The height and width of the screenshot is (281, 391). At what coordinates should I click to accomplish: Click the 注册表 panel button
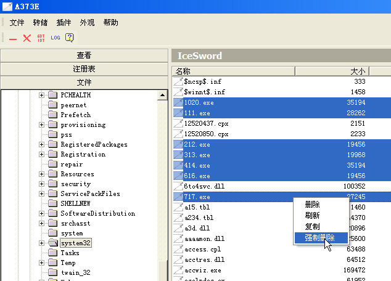point(84,69)
